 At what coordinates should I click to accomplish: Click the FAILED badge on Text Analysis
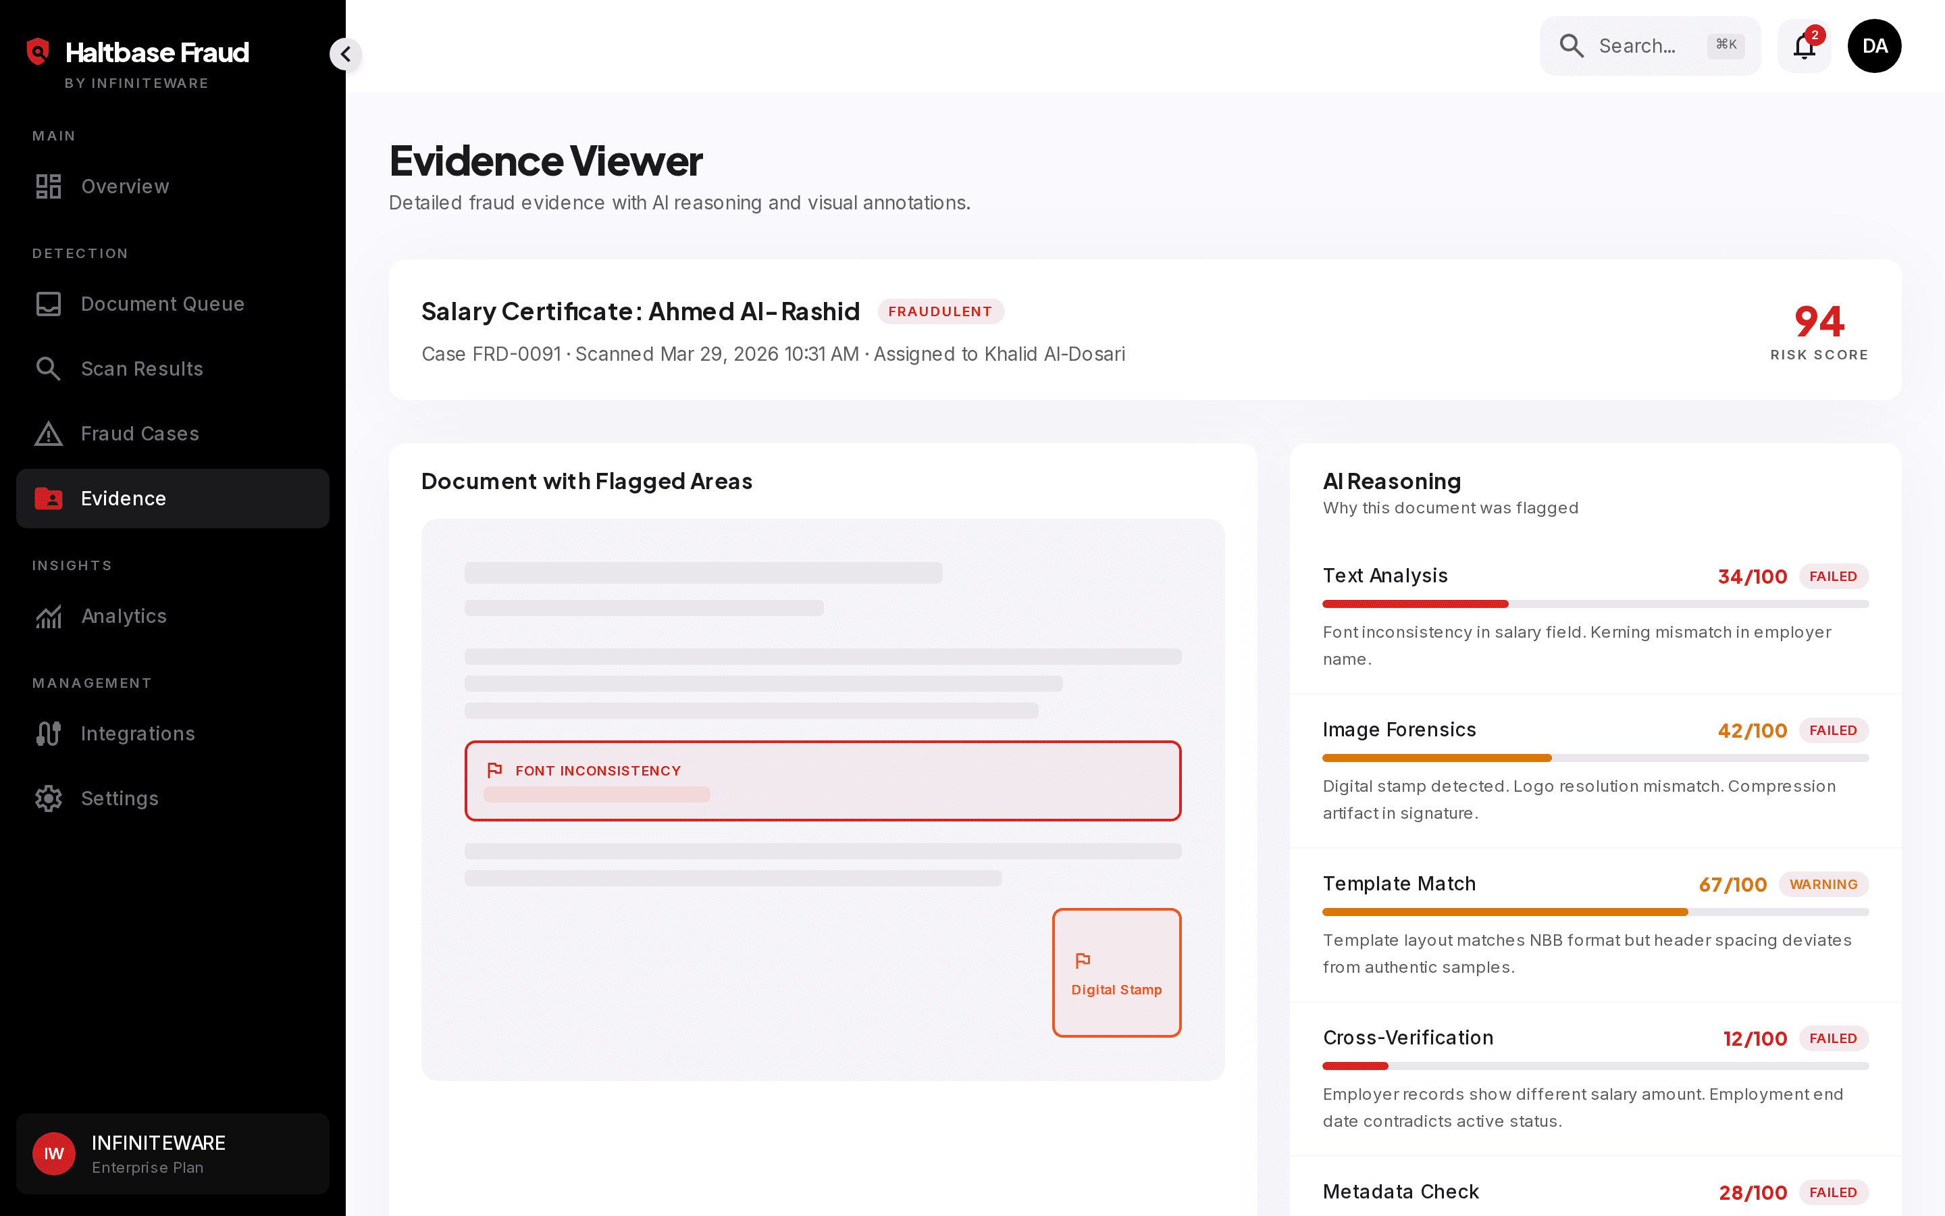pos(1834,577)
